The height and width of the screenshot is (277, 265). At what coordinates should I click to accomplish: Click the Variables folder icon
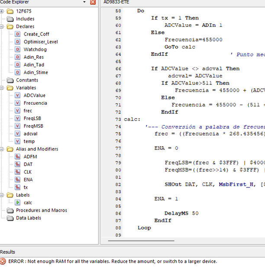[10, 88]
